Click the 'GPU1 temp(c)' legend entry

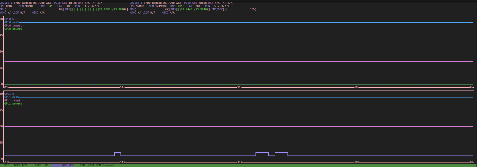(14, 100)
